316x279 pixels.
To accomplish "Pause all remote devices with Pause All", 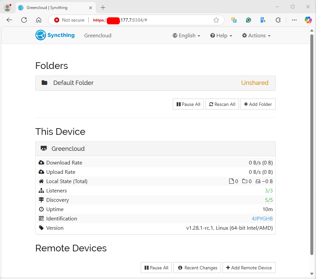I will click(156, 268).
